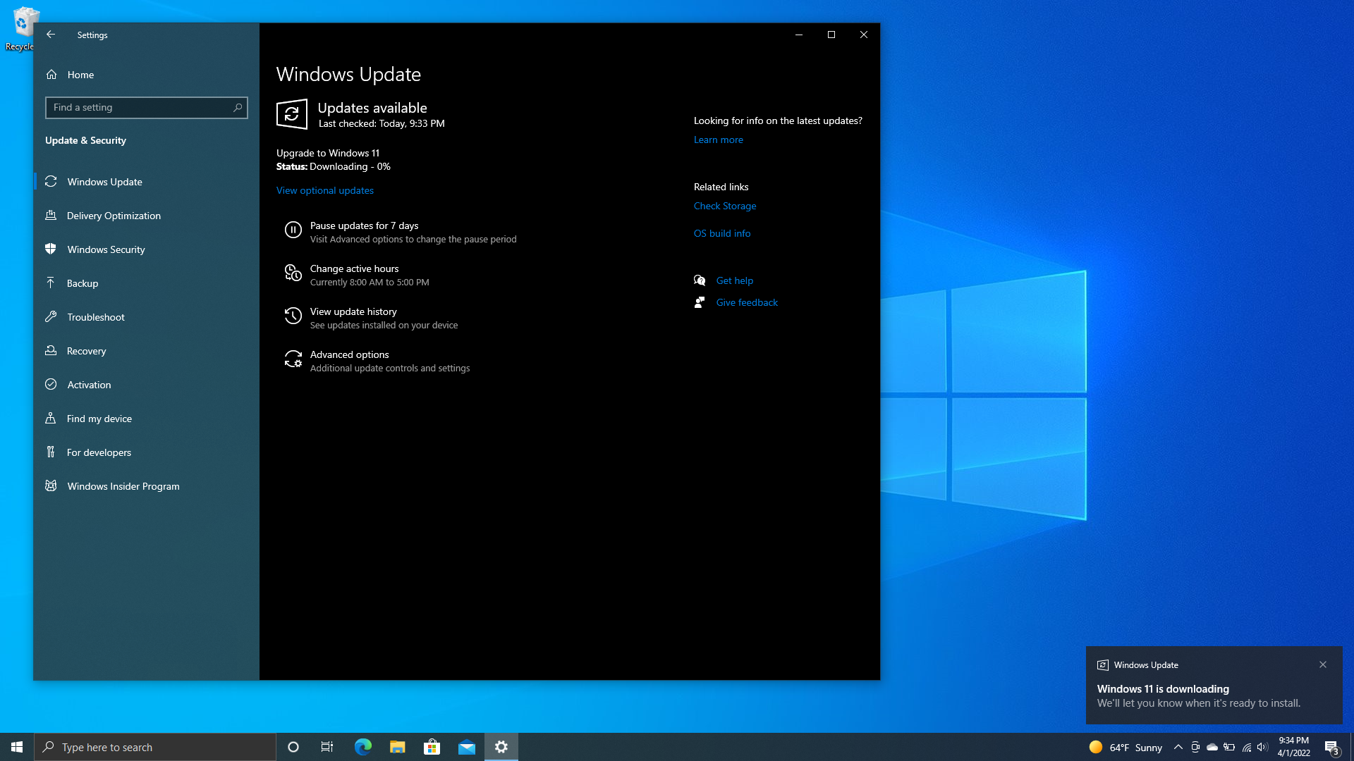
Task: Click OneDrive cloud icon in tray
Action: [x=1212, y=747]
